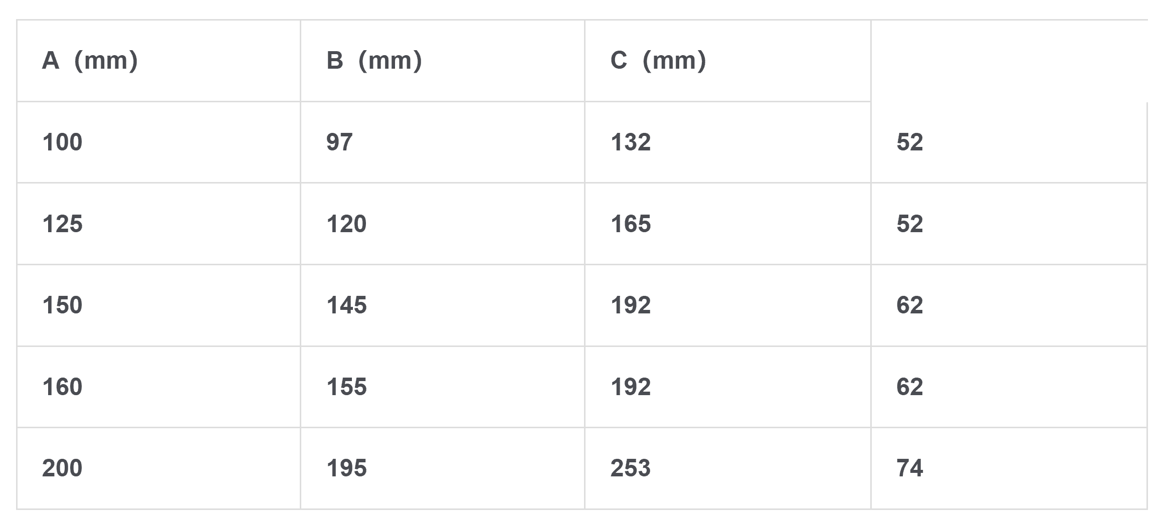1162x521 pixels.
Task: Select the 120 cell in column B
Action: coord(443,224)
